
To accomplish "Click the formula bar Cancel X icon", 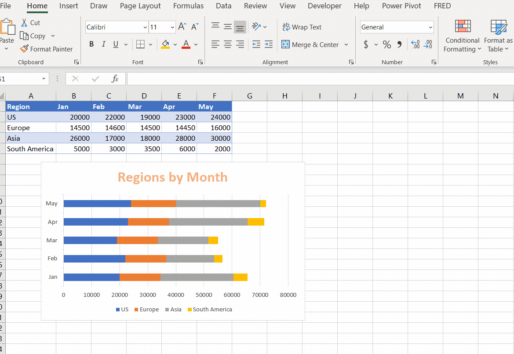I will (75, 79).
